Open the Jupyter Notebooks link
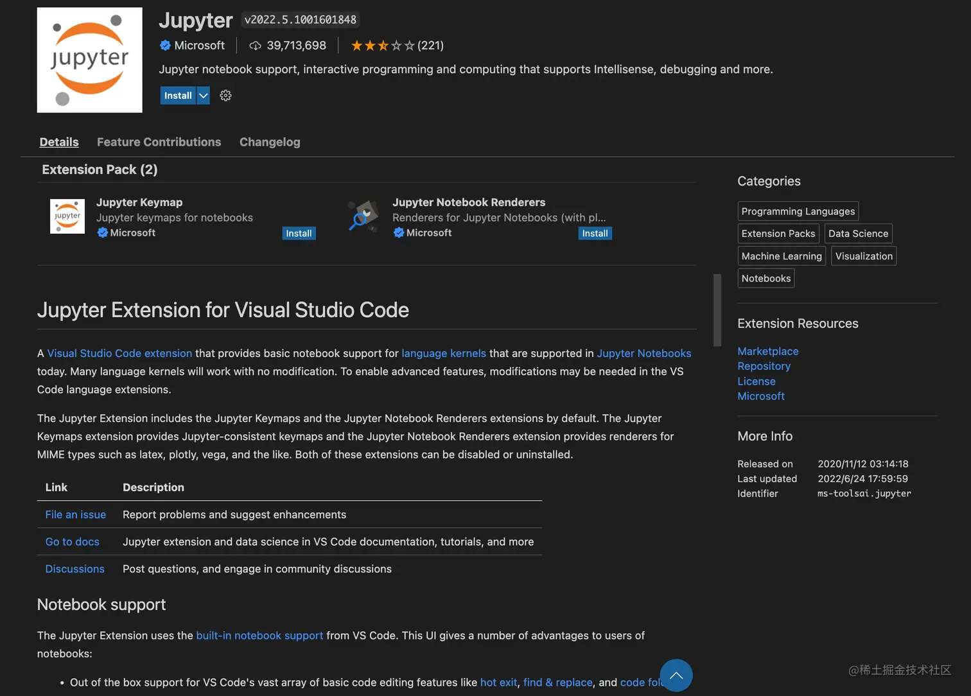 [x=644, y=353]
